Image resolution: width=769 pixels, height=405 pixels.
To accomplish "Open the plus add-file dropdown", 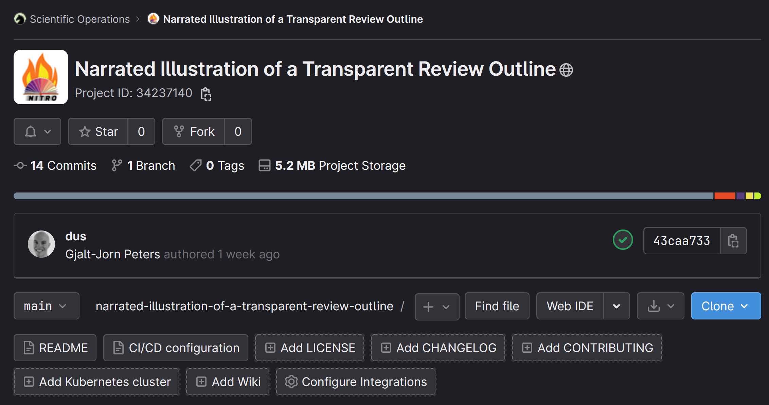I will click(437, 306).
